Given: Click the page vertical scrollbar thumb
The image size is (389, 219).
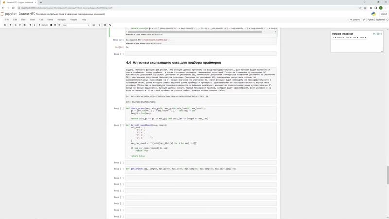Looking at the screenshot, I should tap(388, 175).
